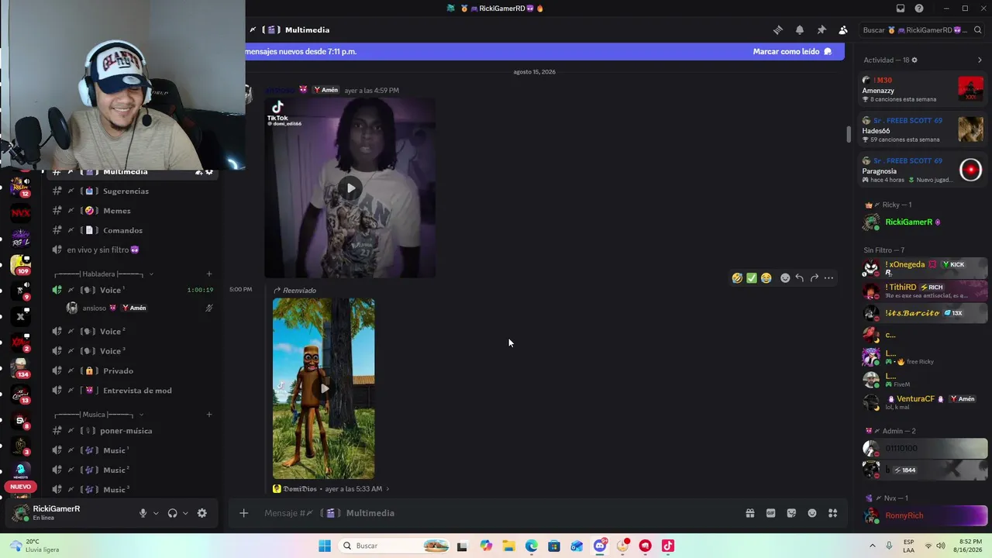Click the message input for Multimedia

click(496, 513)
